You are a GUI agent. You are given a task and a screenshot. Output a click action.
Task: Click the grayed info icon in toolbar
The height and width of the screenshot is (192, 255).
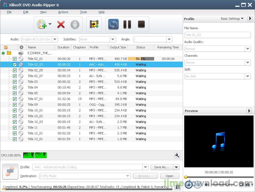(x=75, y=24)
